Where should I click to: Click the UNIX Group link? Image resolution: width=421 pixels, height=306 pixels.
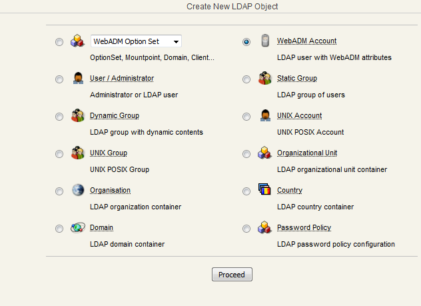[x=109, y=153]
